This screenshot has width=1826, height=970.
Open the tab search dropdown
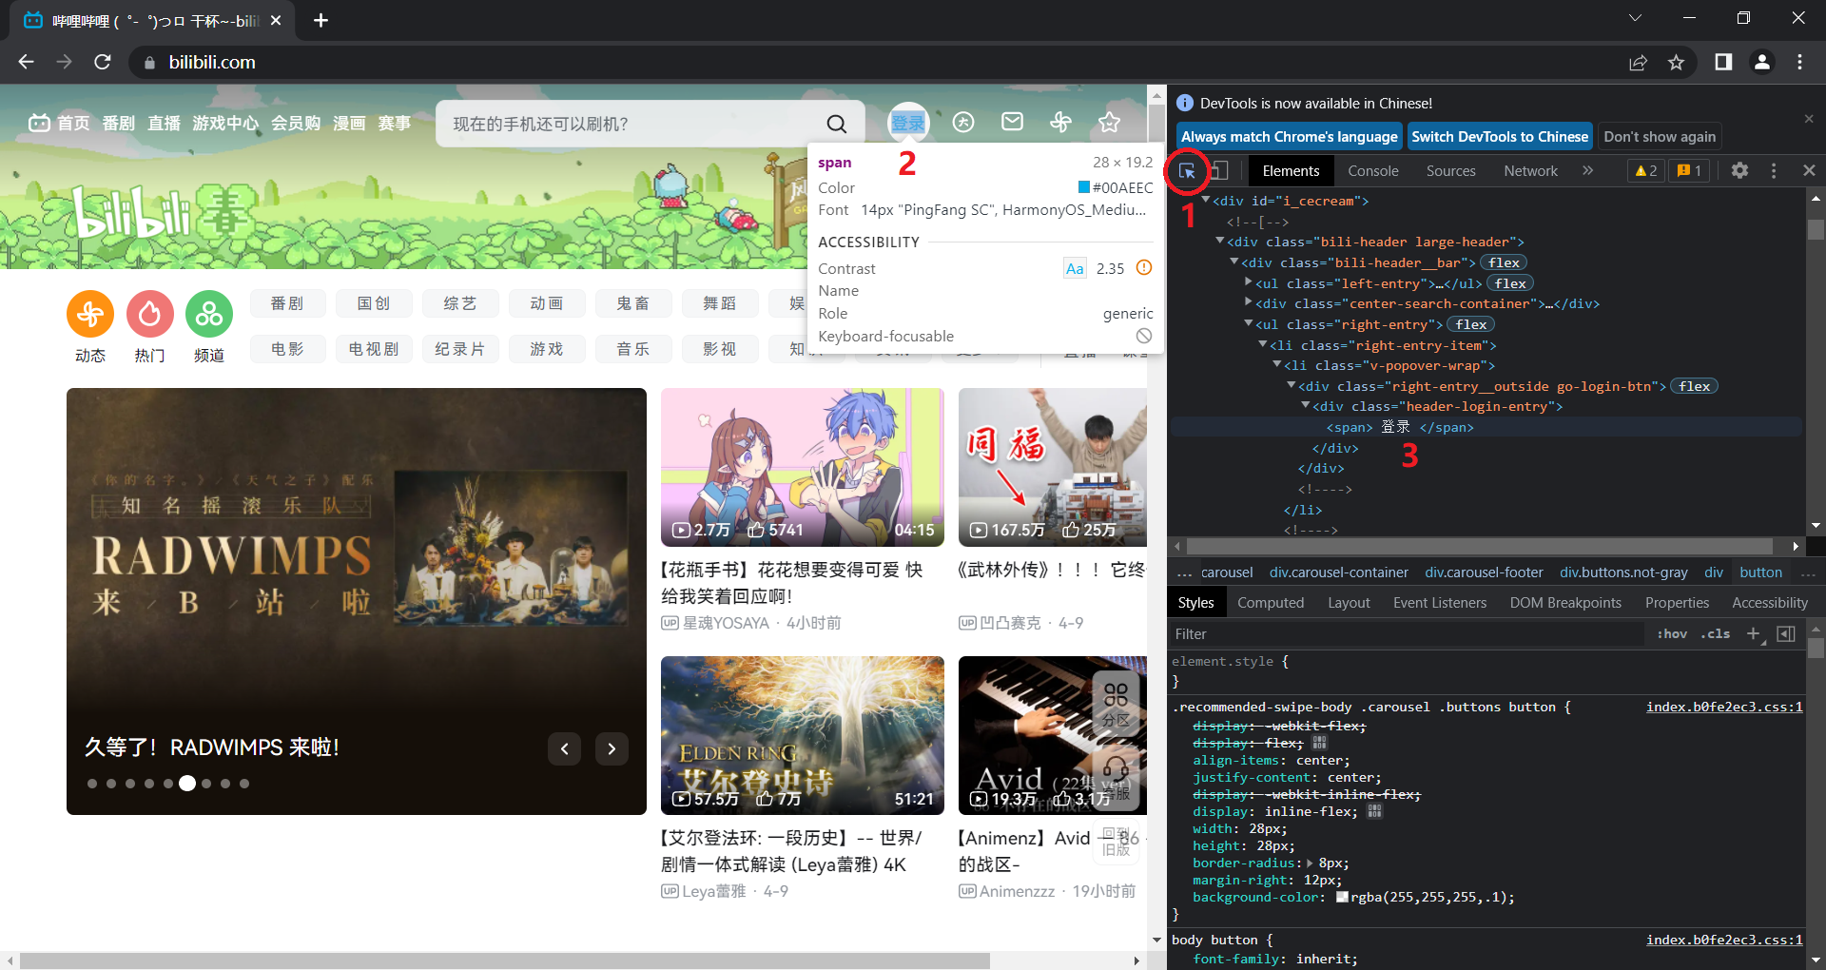coord(1635,18)
